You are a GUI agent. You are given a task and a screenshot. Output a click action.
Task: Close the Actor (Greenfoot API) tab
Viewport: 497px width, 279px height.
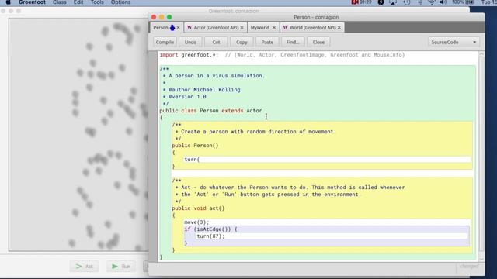tap(242, 28)
